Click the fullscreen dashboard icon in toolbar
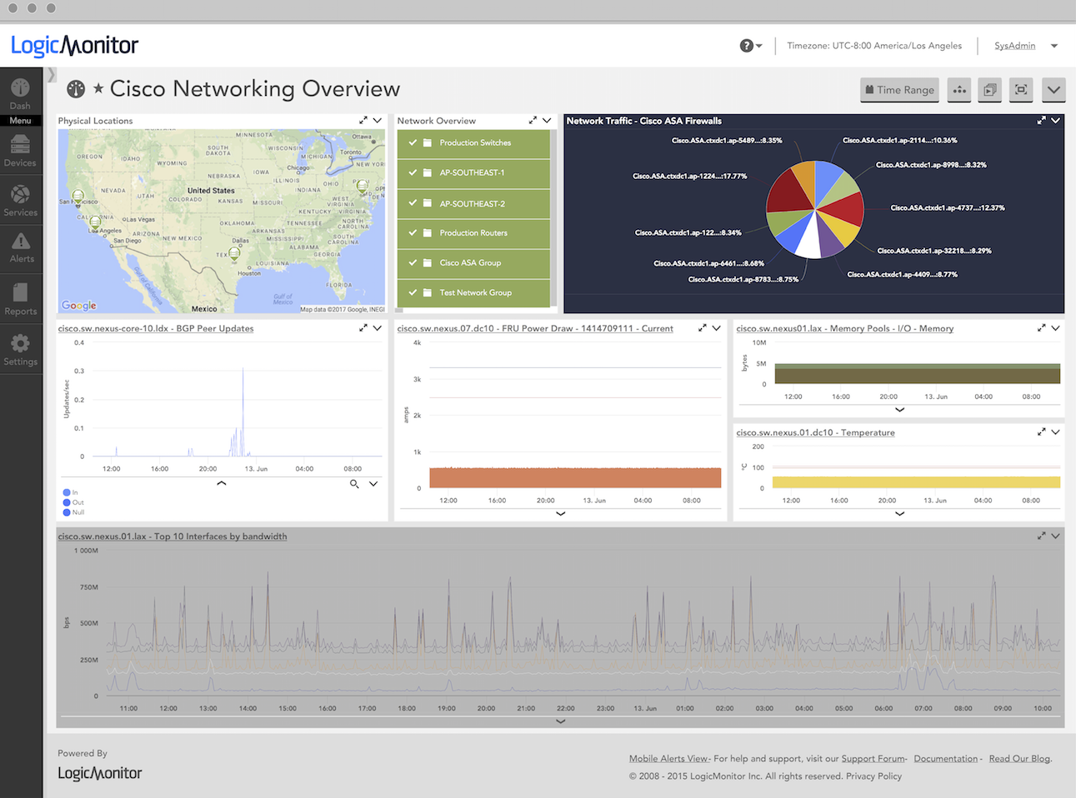The width and height of the screenshot is (1076, 798). [1021, 90]
